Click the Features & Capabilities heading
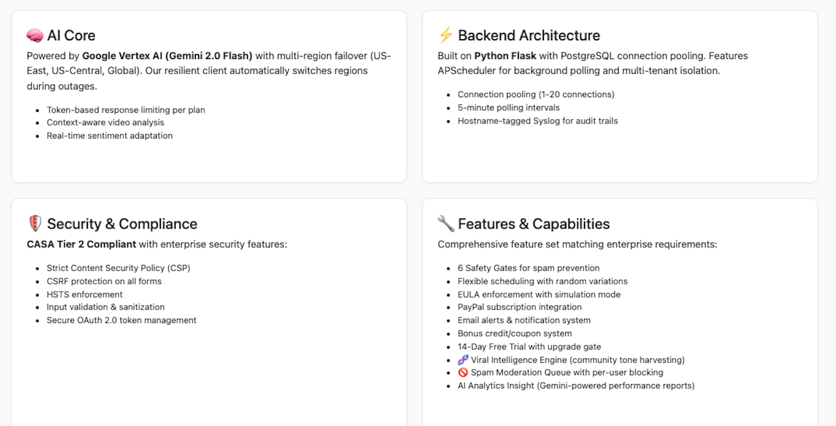This screenshot has height=426, width=836. click(x=534, y=224)
